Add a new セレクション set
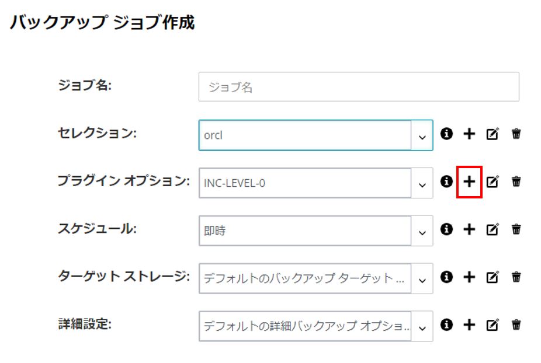This screenshot has width=541, height=363. [469, 134]
